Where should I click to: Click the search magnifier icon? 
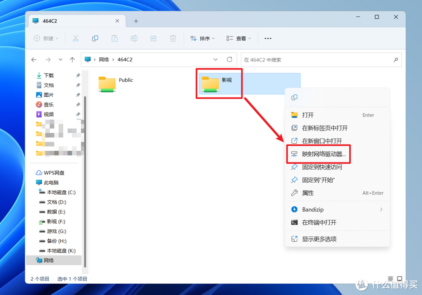pyautogui.click(x=395, y=60)
